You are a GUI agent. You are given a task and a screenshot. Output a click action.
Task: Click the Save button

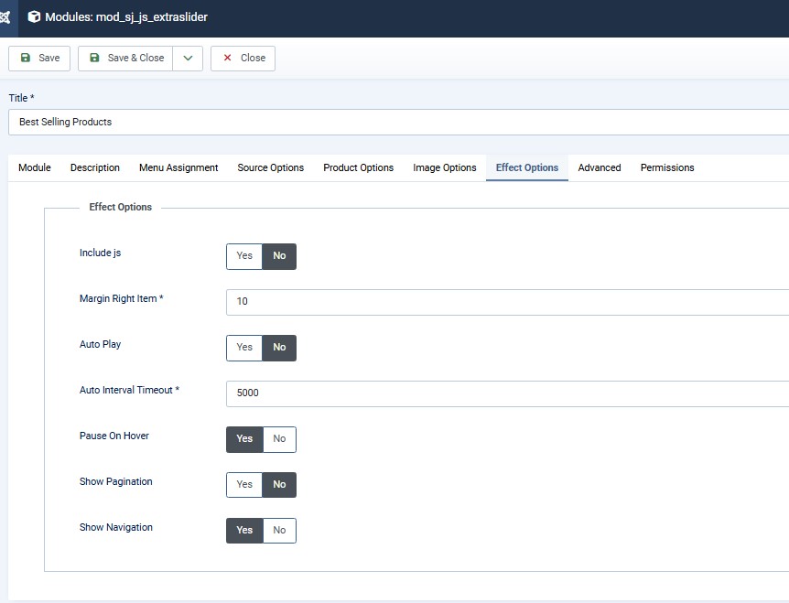39,58
